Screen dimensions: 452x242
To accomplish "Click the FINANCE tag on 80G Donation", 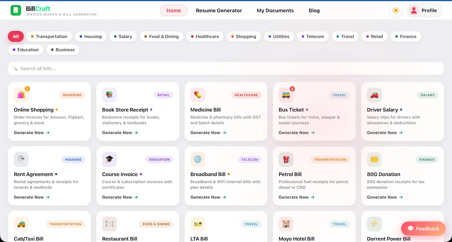I will (427, 160).
